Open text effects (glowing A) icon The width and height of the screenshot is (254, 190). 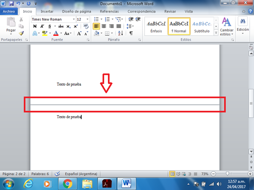click(35, 33)
